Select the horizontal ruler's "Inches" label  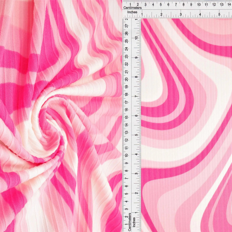click(132, 12)
